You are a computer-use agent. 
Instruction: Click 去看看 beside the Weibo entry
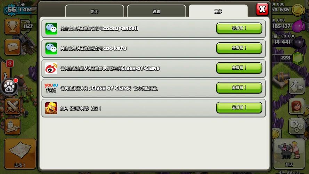(239, 68)
